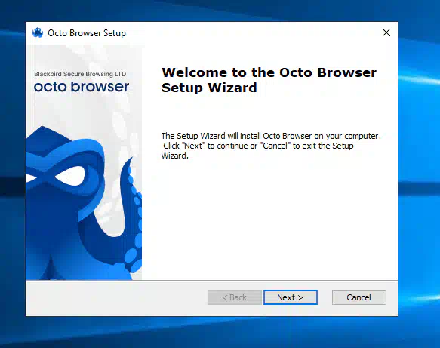Click the Octo Browser Setup title text
The height and width of the screenshot is (348, 440).
[x=87, y=33]
